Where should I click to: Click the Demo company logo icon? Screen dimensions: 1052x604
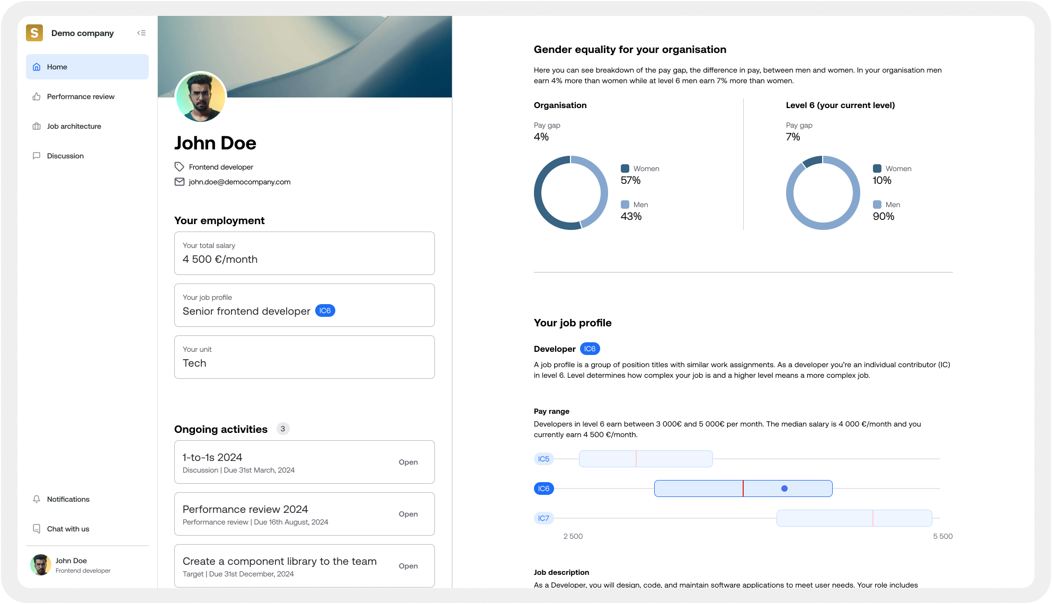tap(34, 33)
